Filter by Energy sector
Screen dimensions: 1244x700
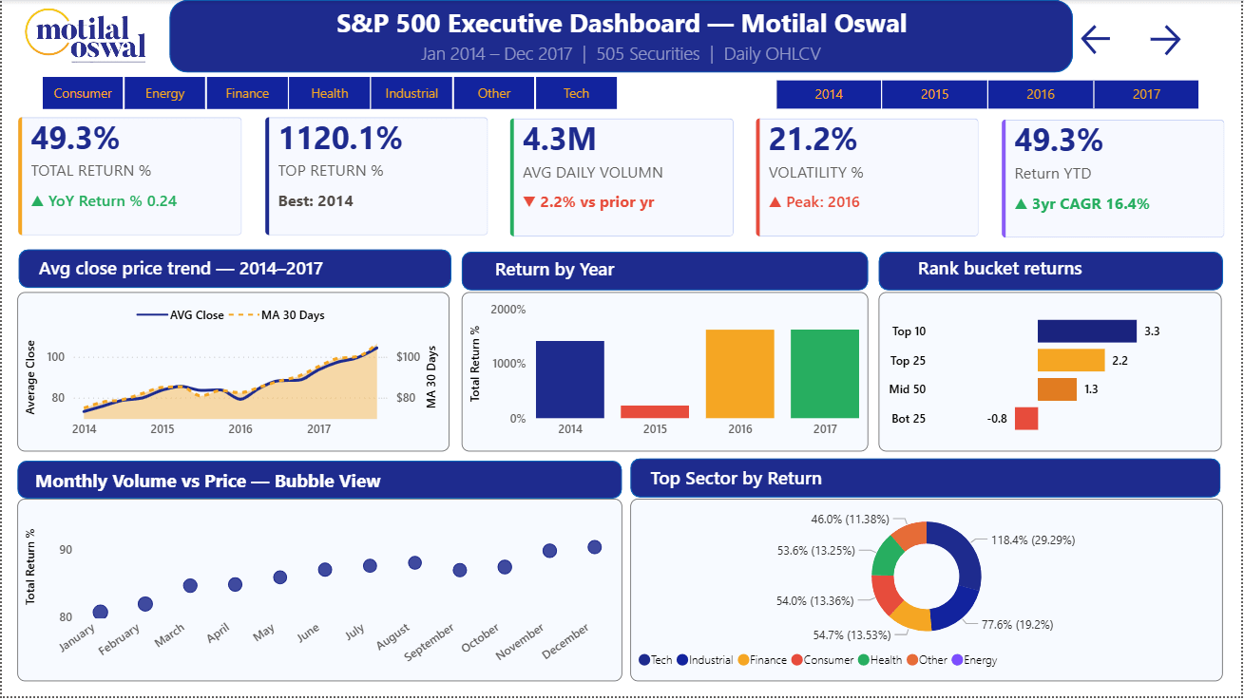(165, 93)
